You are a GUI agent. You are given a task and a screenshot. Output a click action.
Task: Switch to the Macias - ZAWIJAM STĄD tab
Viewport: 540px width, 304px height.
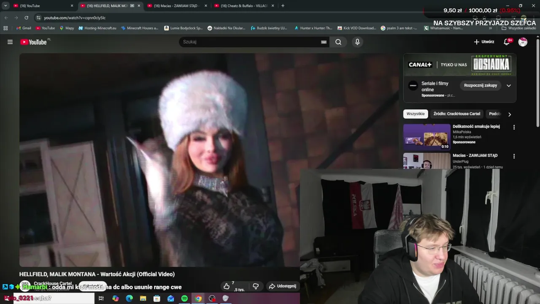177,6
